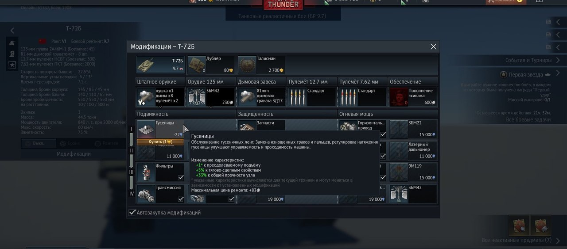
Task: Select the 19 000 modification in Защищенность row IV
Action: (x=261, y=199)
